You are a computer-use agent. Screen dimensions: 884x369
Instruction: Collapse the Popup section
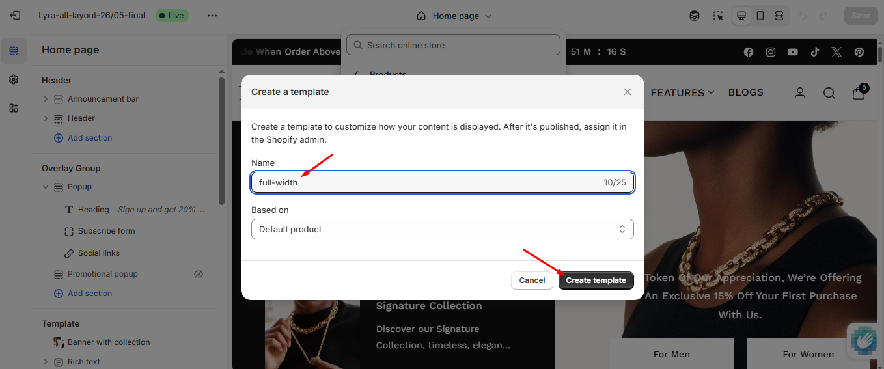tap(46, 187)
